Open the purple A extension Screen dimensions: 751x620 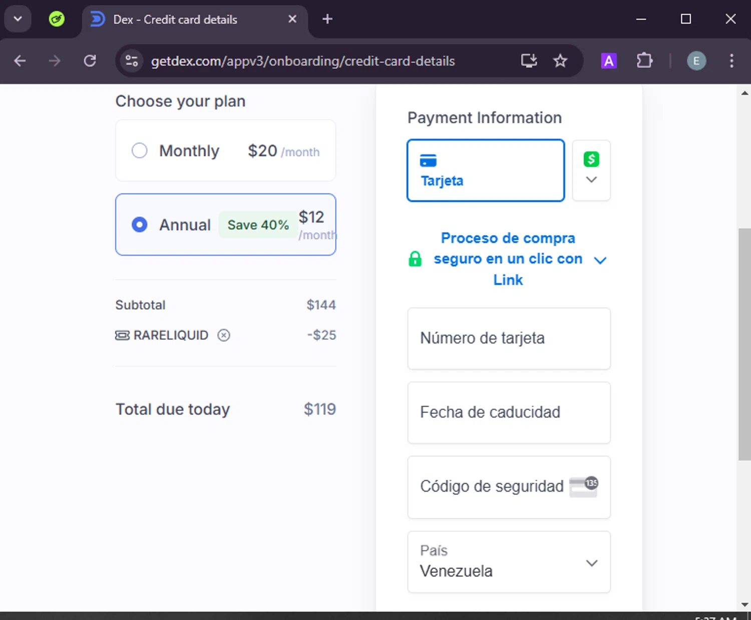click(x=608, y=61)
